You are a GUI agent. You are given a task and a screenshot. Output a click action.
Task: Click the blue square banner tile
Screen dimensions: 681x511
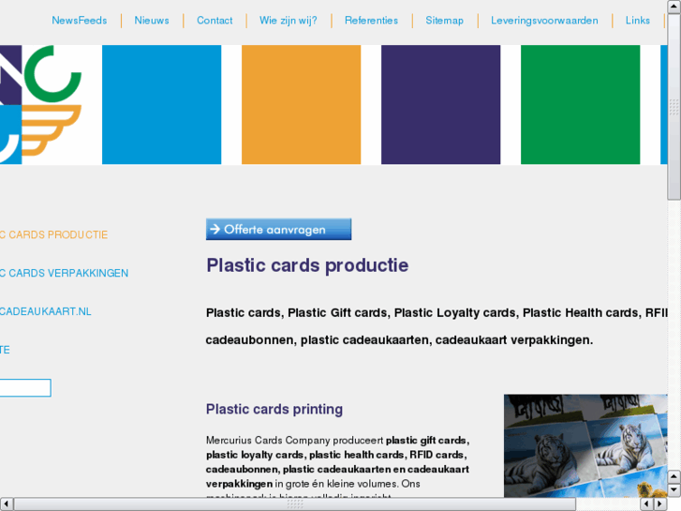click(161, 104)
